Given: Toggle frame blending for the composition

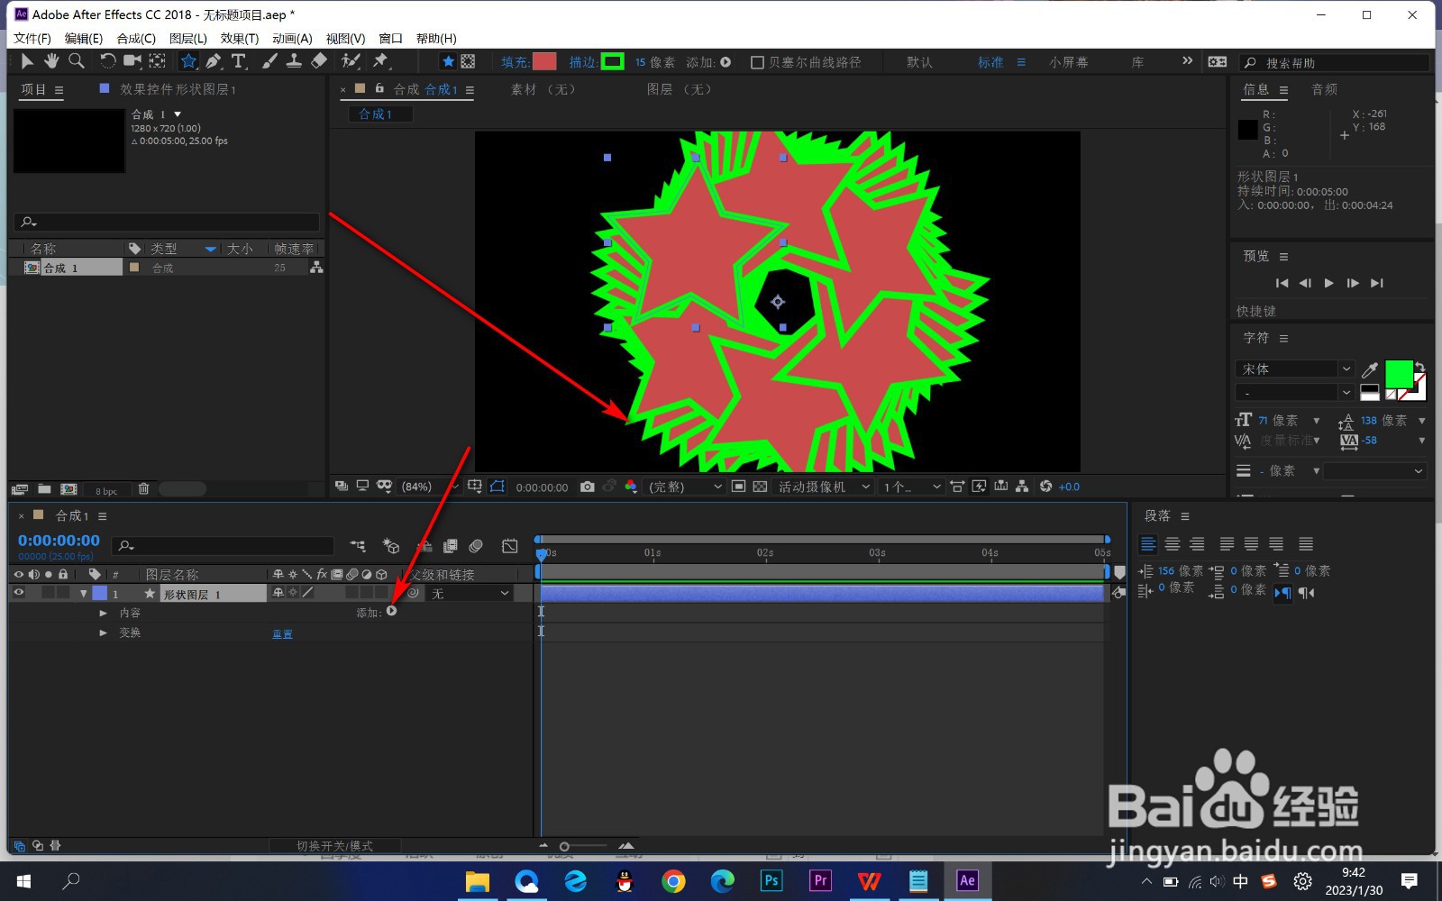Looking at the screenshot, I should coord(450,546).
